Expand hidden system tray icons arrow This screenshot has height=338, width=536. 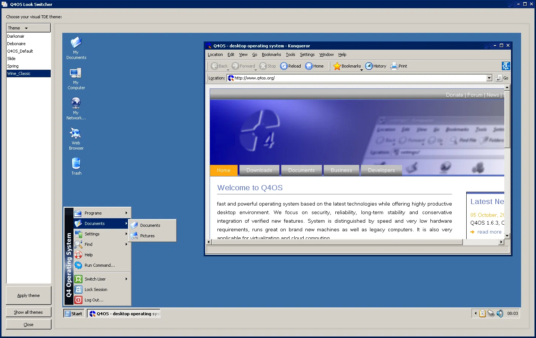tap(475, 313)
